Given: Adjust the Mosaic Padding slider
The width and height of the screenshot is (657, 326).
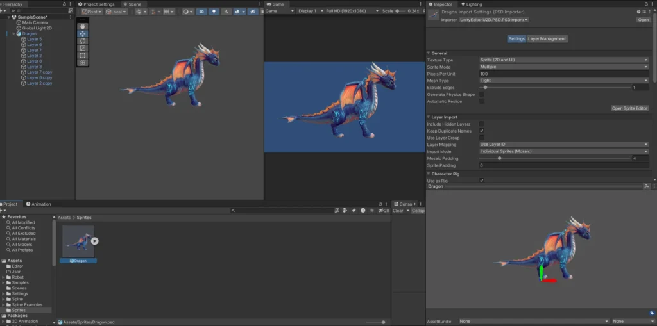Looking at the screenshot, I should pos(500,158).
